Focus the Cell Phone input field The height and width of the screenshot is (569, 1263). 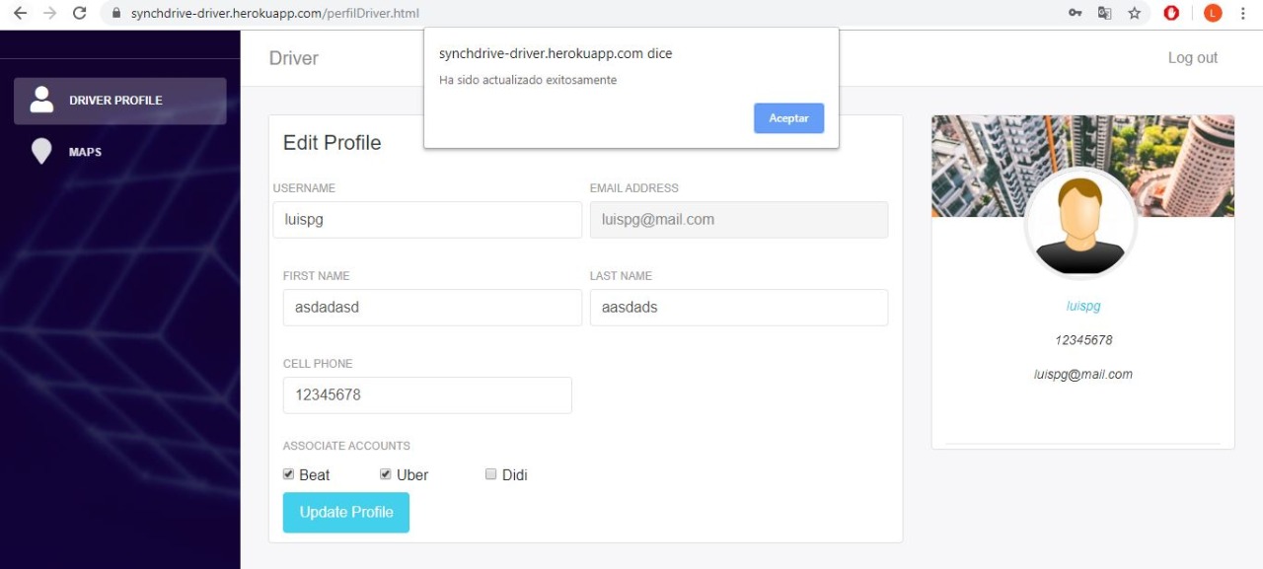427,395
